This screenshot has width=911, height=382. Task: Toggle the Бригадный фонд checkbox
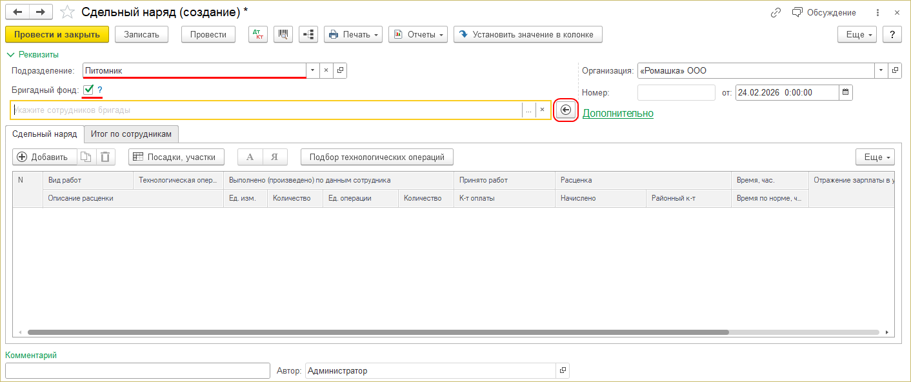coord(88,90)
